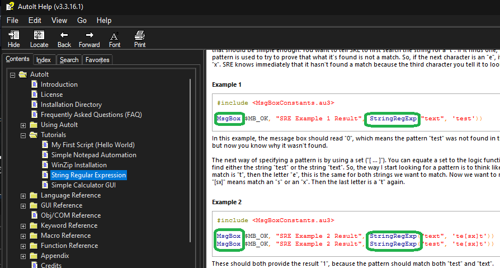Open Simple Notepad Automation tutorial
This screenshot has height=268, width=500.
[94, 155]
